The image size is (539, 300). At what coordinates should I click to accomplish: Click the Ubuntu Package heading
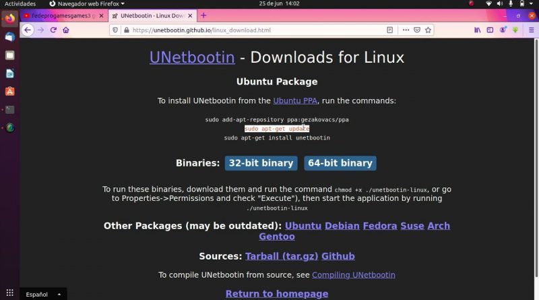pos(277,82)
